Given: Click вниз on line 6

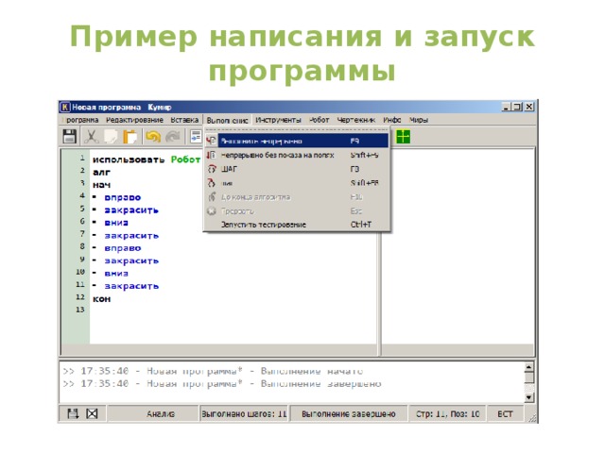Looking at the screenshot, I should 116,223.
